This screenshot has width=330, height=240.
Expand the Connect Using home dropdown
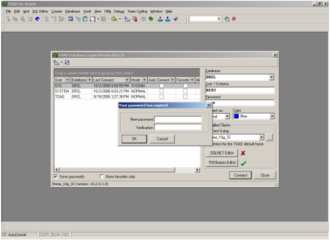pos(261,137)
